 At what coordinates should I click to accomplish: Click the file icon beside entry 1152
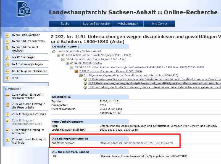coord(85,87)
